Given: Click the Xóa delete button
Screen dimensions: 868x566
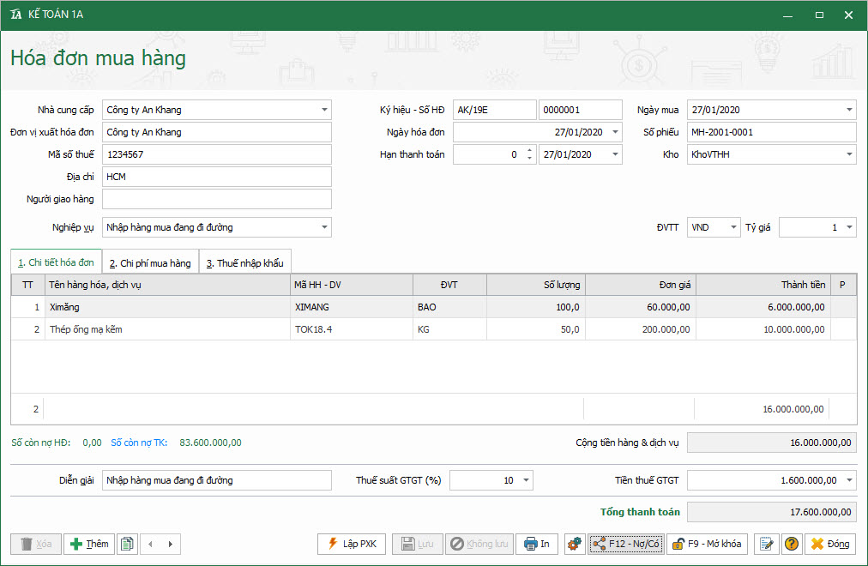Looking at the screenshot, I should pos(36,544).
